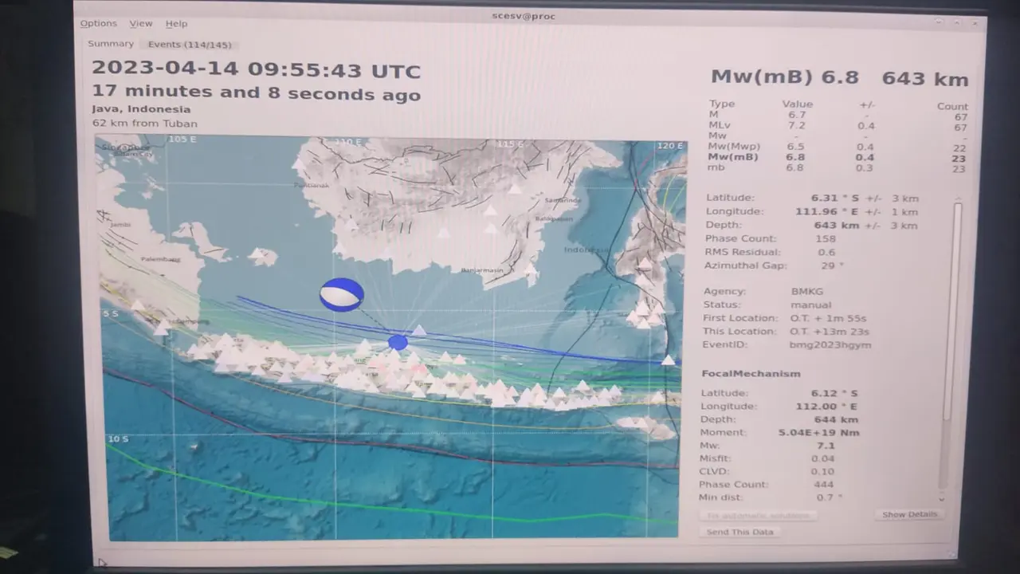Click the focal mechanism beachball on the map

[x=341, y=294]
